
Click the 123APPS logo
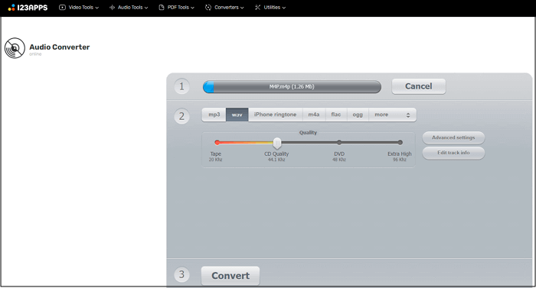coord(28,7)
